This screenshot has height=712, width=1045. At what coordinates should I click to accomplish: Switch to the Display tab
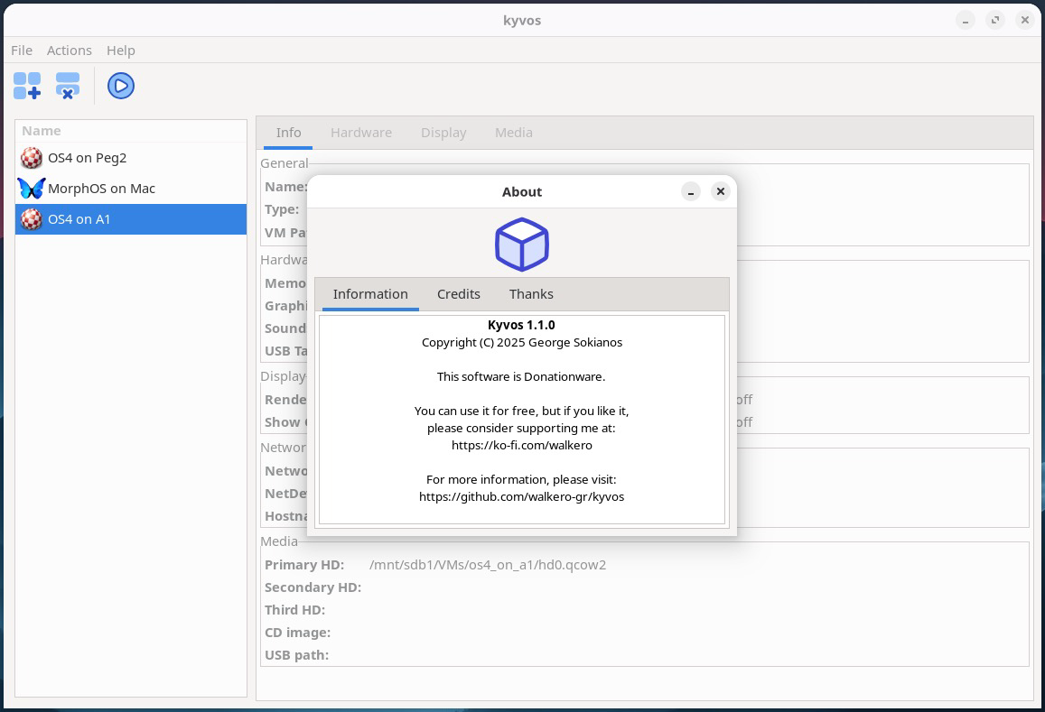(x=443, y=133)
